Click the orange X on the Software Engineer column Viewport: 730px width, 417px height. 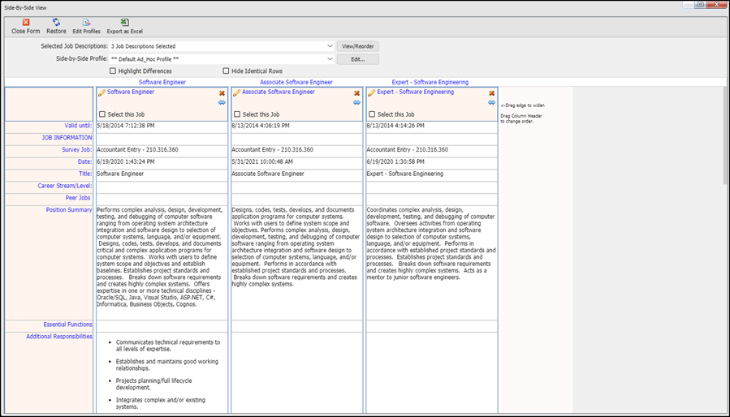(222, 93)
